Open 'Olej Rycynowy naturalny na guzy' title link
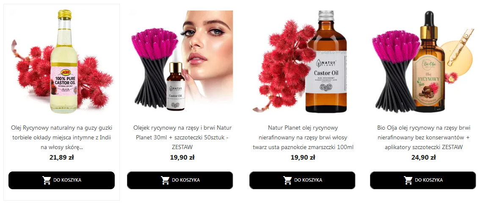Image resolution: width=486 pixels, height=204 pixels. pyautogui.click(x=61, y=138)
